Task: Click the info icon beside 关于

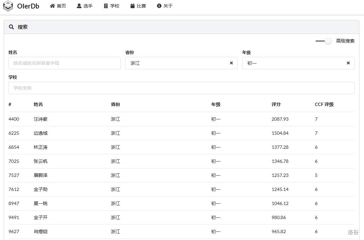Action: click(159, 6)
